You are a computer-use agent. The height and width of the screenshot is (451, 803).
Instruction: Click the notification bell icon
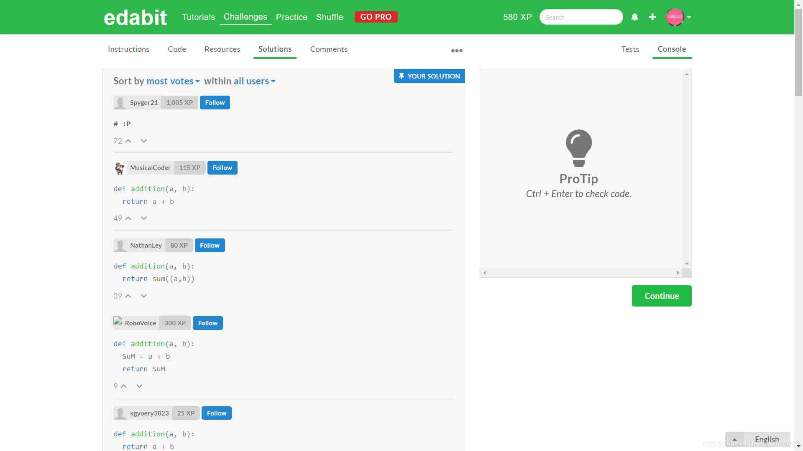pos(635,17)
